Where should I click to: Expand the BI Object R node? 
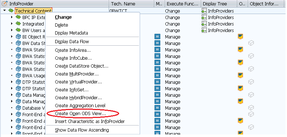12,37
